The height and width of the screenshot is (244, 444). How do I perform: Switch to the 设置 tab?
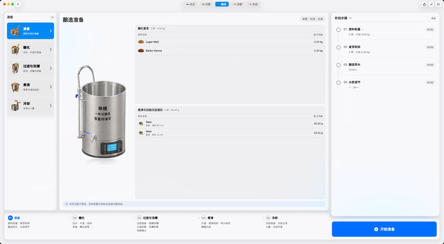pos(206,4)
